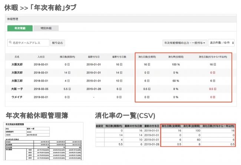Click red 0.5 日 in 大阪 一子 row
Image resolution: width=241 pixels, height=165 pixels.
click(x=213, y=89)
